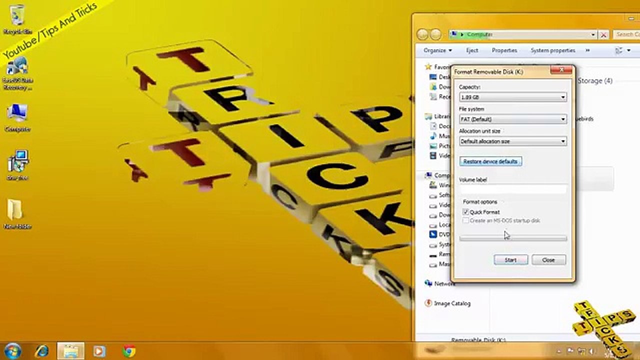This screenshot has height=360, width=640.
Task: Click the Volume label text field
Action: pyautogui.click(x=513, y=189)
